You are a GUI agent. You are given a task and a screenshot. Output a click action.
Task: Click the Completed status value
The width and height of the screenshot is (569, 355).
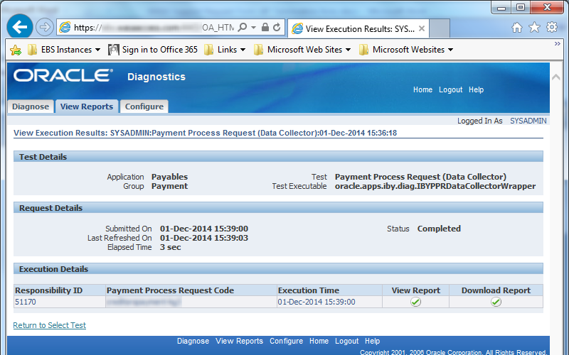(x=439, y=229)
